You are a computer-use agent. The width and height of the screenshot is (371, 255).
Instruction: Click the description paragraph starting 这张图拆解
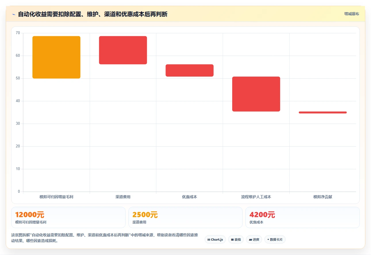(105, 238)
